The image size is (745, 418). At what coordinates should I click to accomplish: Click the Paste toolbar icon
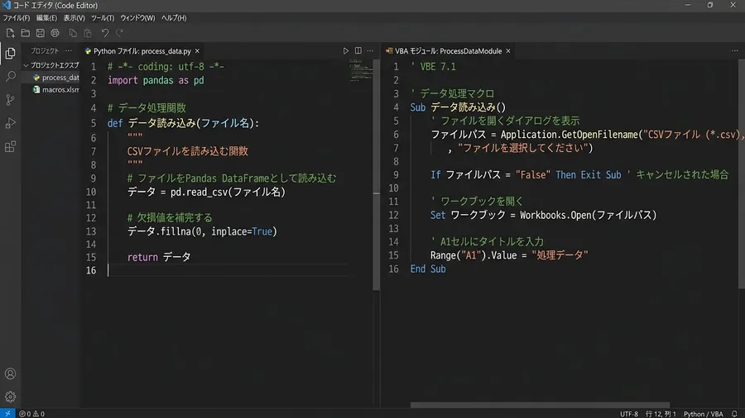click(x=88, y=33)
